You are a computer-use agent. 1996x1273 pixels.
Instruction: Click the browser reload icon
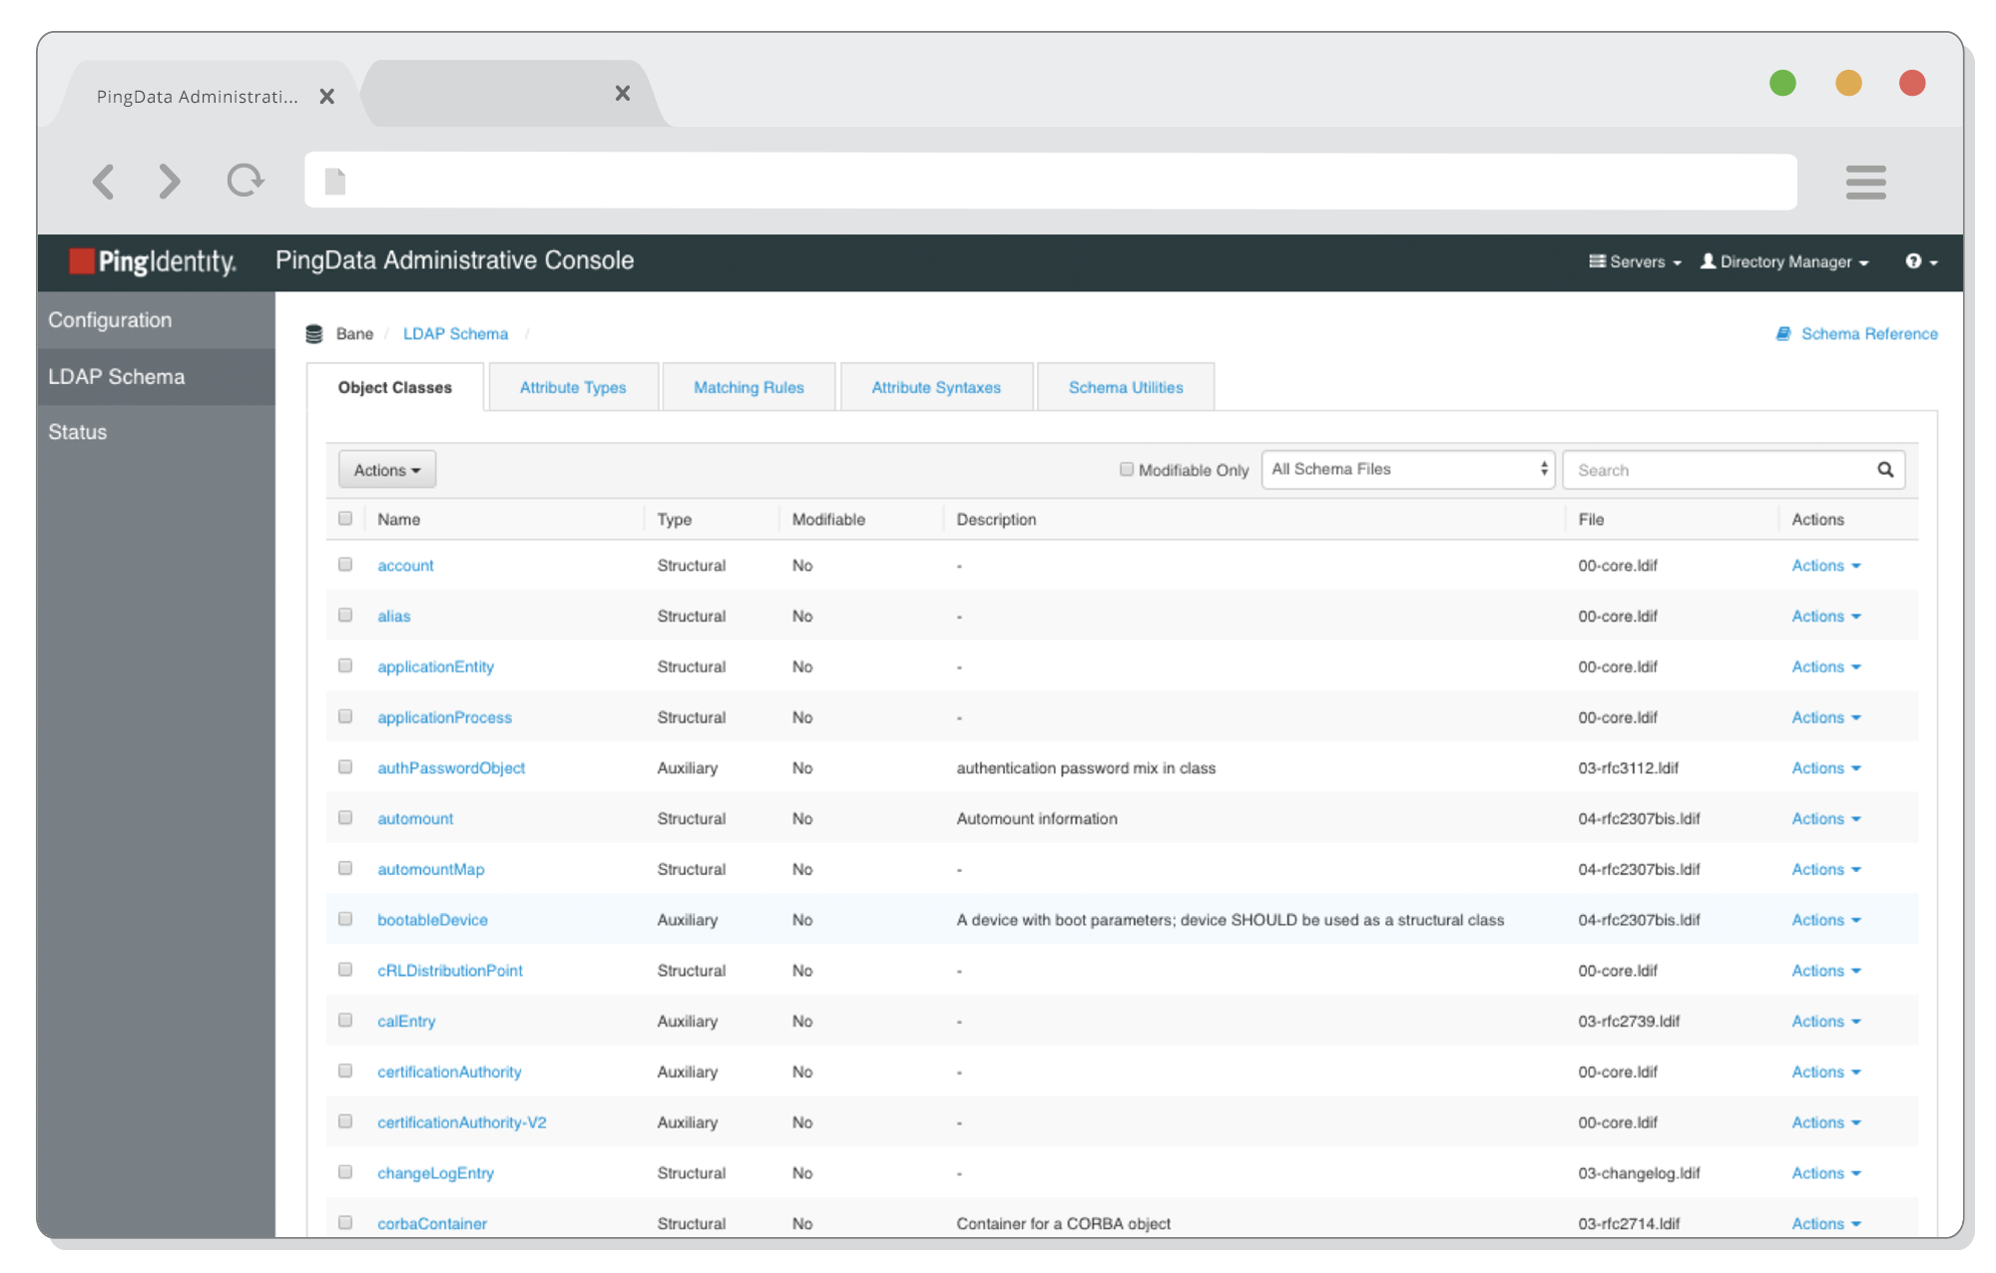(245, 181)
